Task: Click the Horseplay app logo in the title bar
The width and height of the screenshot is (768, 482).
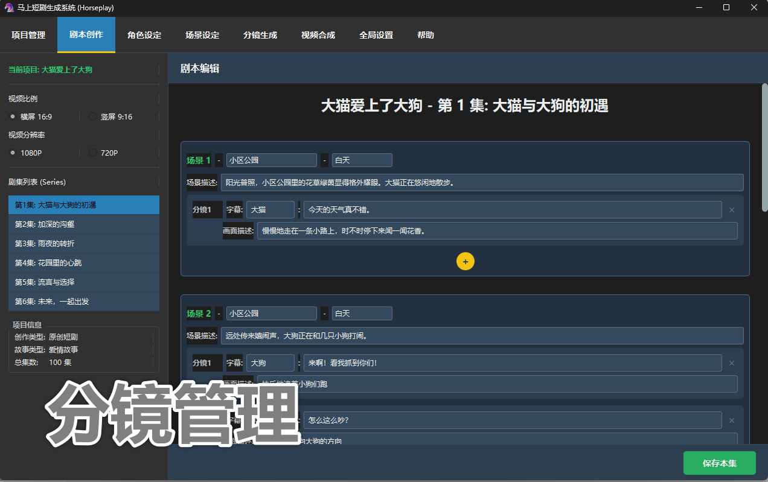Action: (x=8, y=7)
